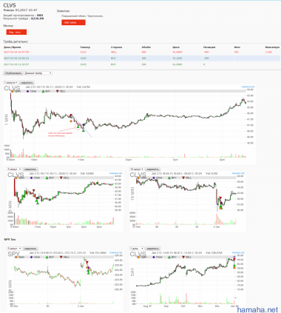
Task: Open the 1-minute chart timeframe dropdown
Action: coord(10,83)
